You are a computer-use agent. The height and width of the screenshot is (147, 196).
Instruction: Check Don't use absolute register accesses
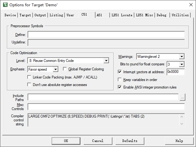click(x=30, y=84)
